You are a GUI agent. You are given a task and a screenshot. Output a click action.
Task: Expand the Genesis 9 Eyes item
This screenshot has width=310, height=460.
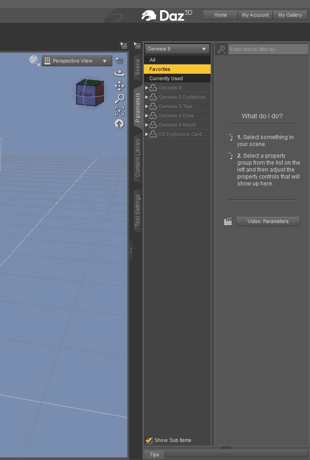click(147, 115)
